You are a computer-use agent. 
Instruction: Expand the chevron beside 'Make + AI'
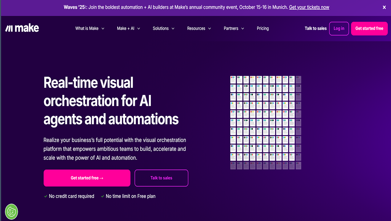point(139,29)
